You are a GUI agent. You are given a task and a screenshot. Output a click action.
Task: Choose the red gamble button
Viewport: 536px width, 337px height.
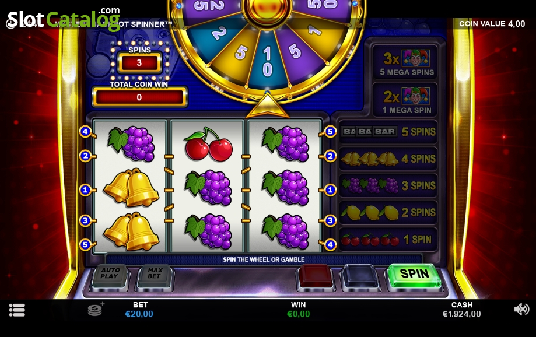point(316,275)
